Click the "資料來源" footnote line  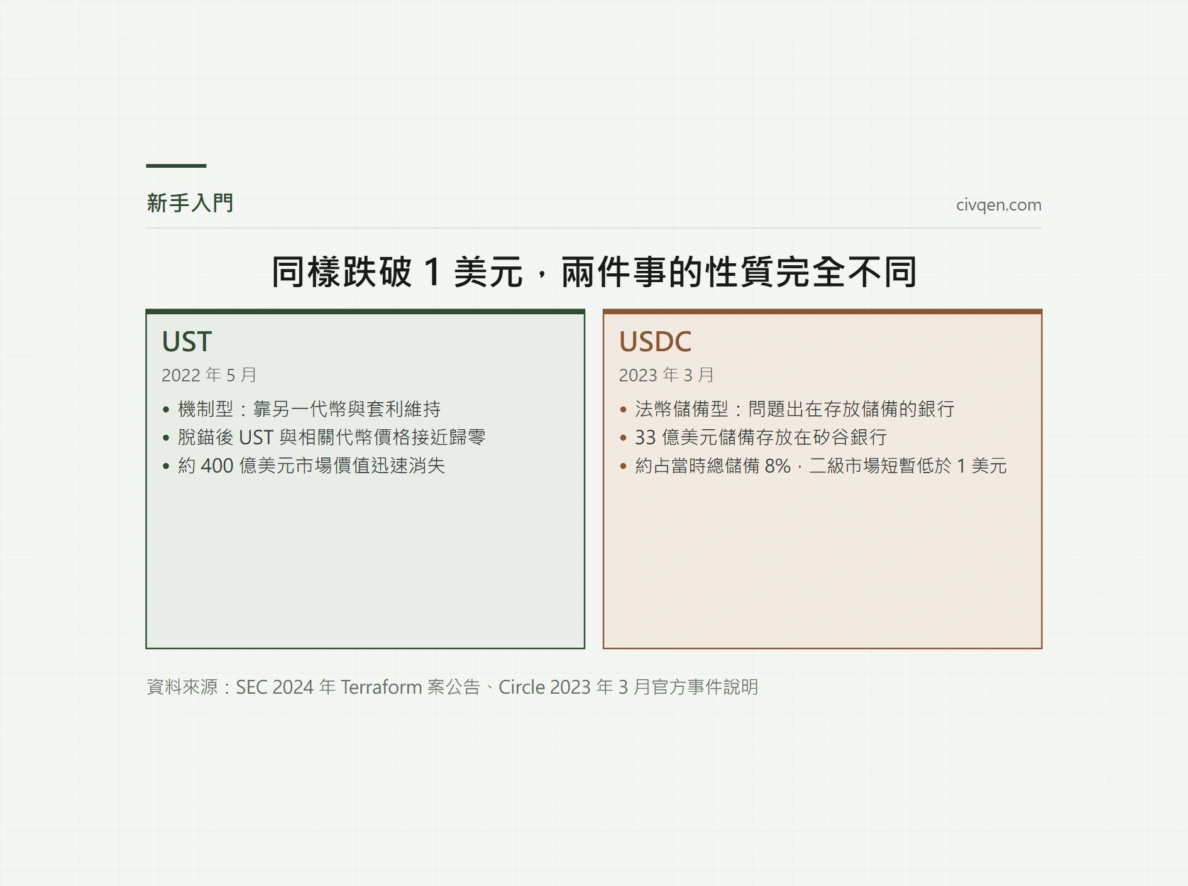point(453,687)
